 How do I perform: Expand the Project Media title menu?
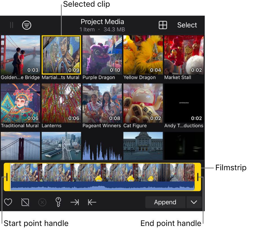coord(102,22)
